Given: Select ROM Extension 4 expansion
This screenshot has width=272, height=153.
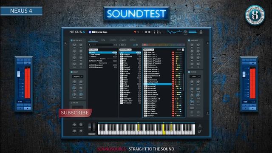Looking at the screenshot, I should pos(103,67).
